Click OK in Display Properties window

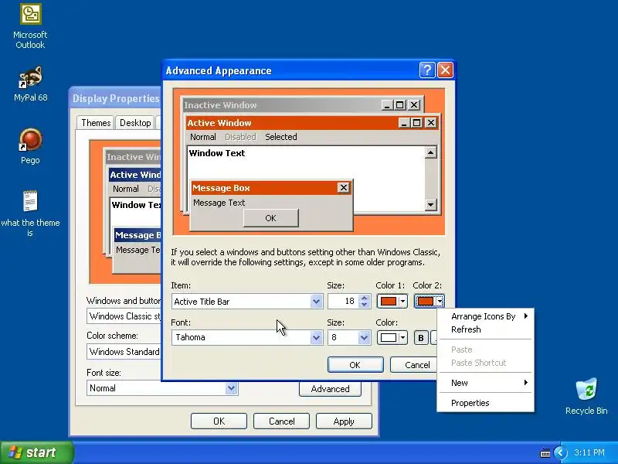click(x=219, y=421)
